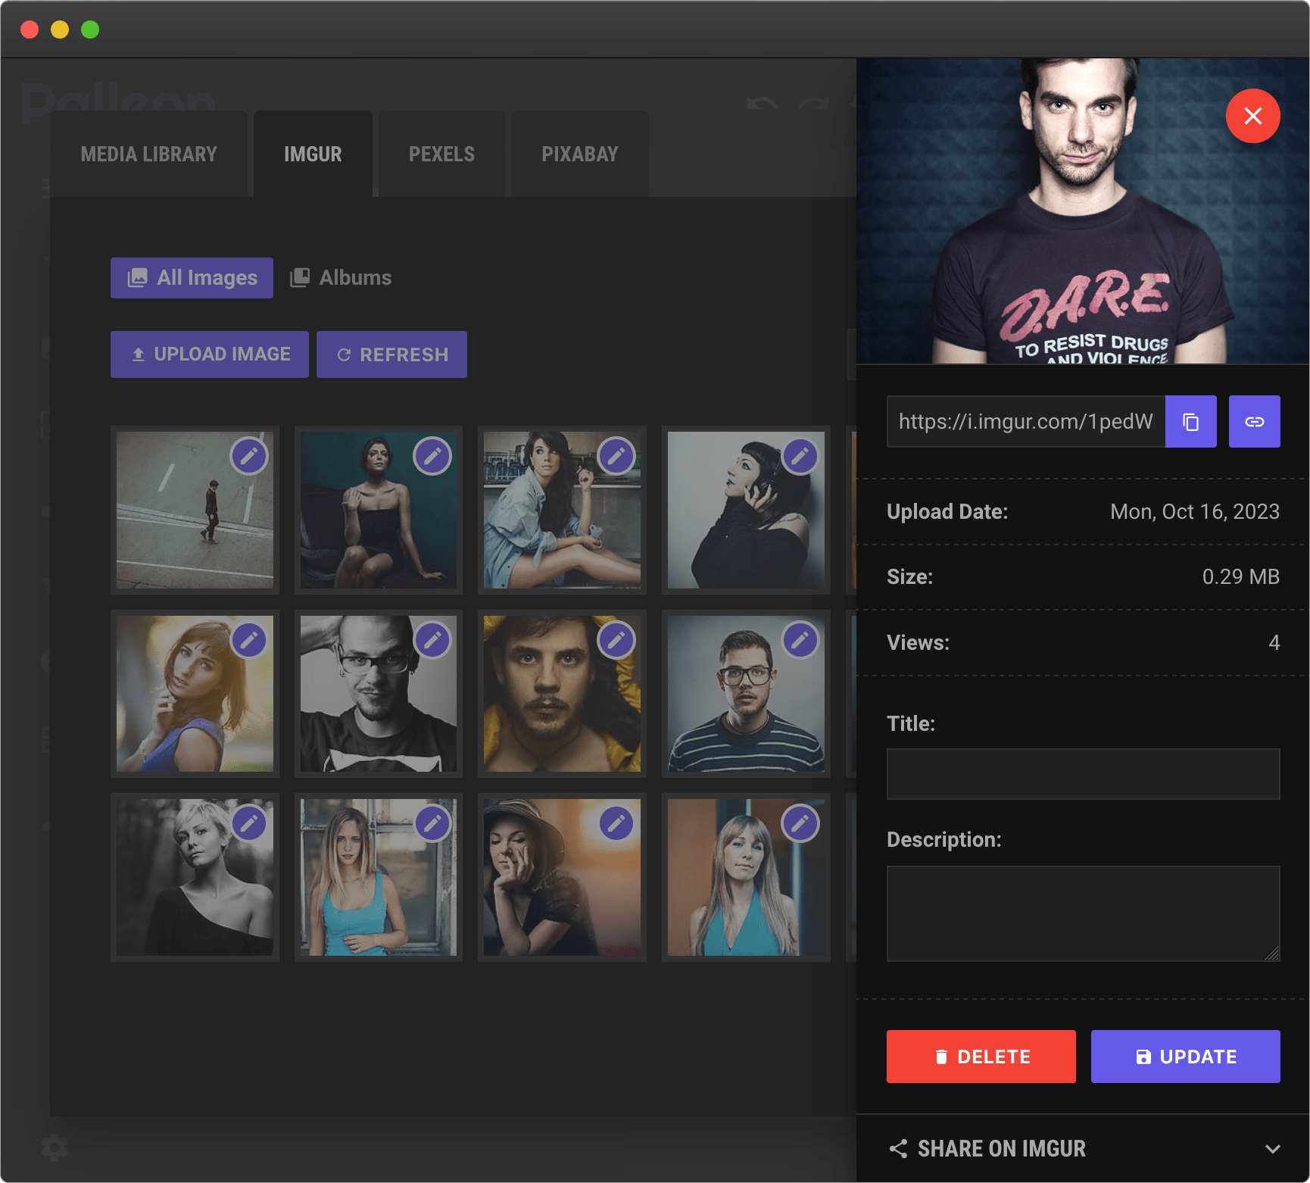Viewport: 1310px width, 1183px height.
Task: Edit the woman with headphones image
Action: [800, 456]
